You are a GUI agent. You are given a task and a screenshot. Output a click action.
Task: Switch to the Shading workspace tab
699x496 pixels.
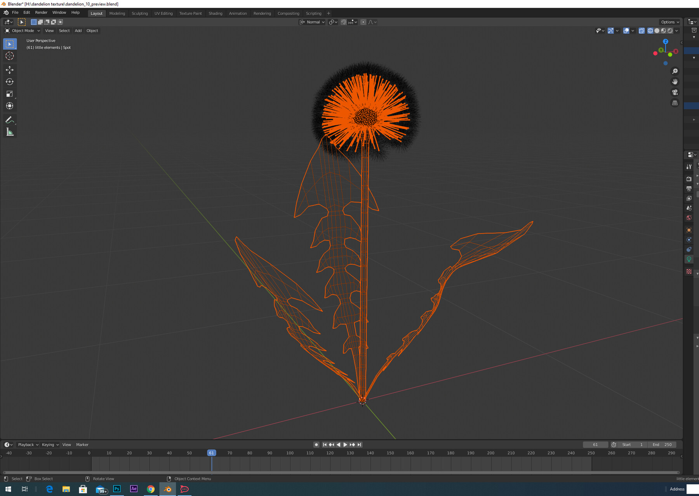tap(216, 13)
